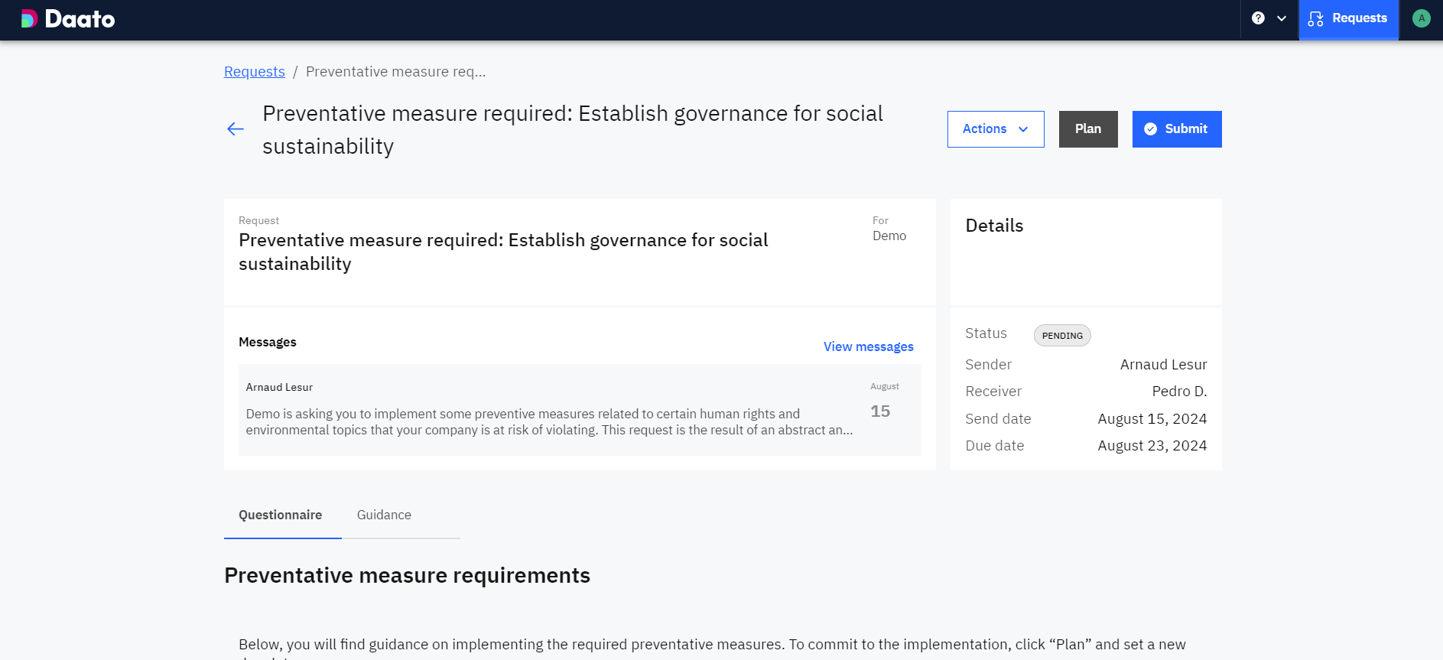This screenshot has width=1443, height=660.
Task: Click the August 15 message date
Action: tap(881, 403)
